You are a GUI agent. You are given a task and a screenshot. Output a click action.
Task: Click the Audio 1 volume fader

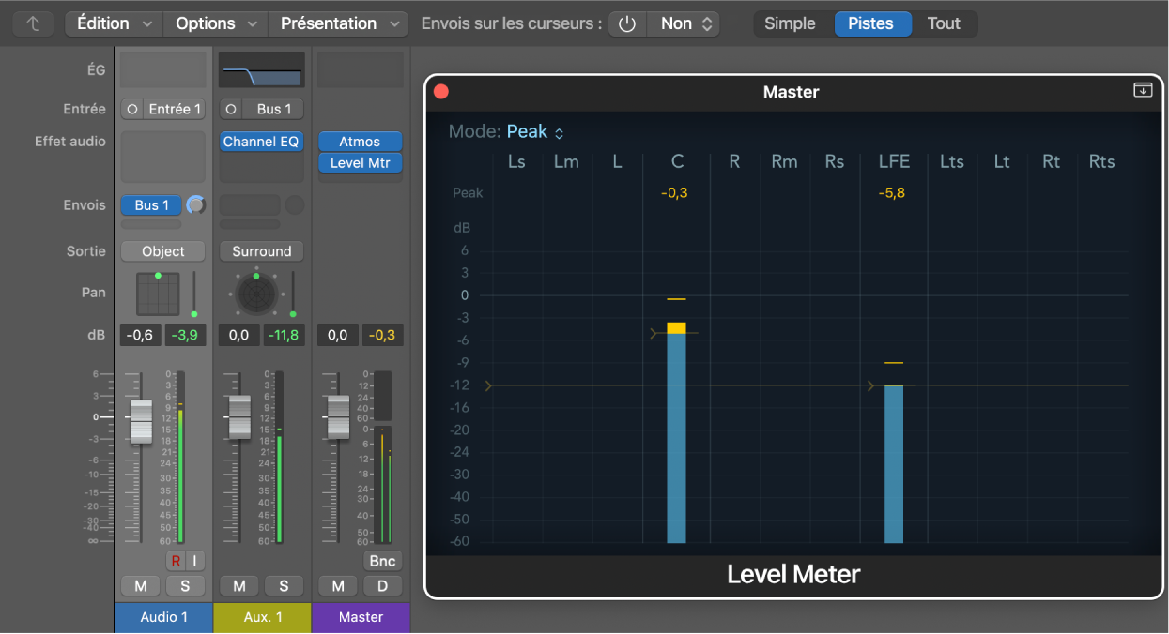click(141, 420)
